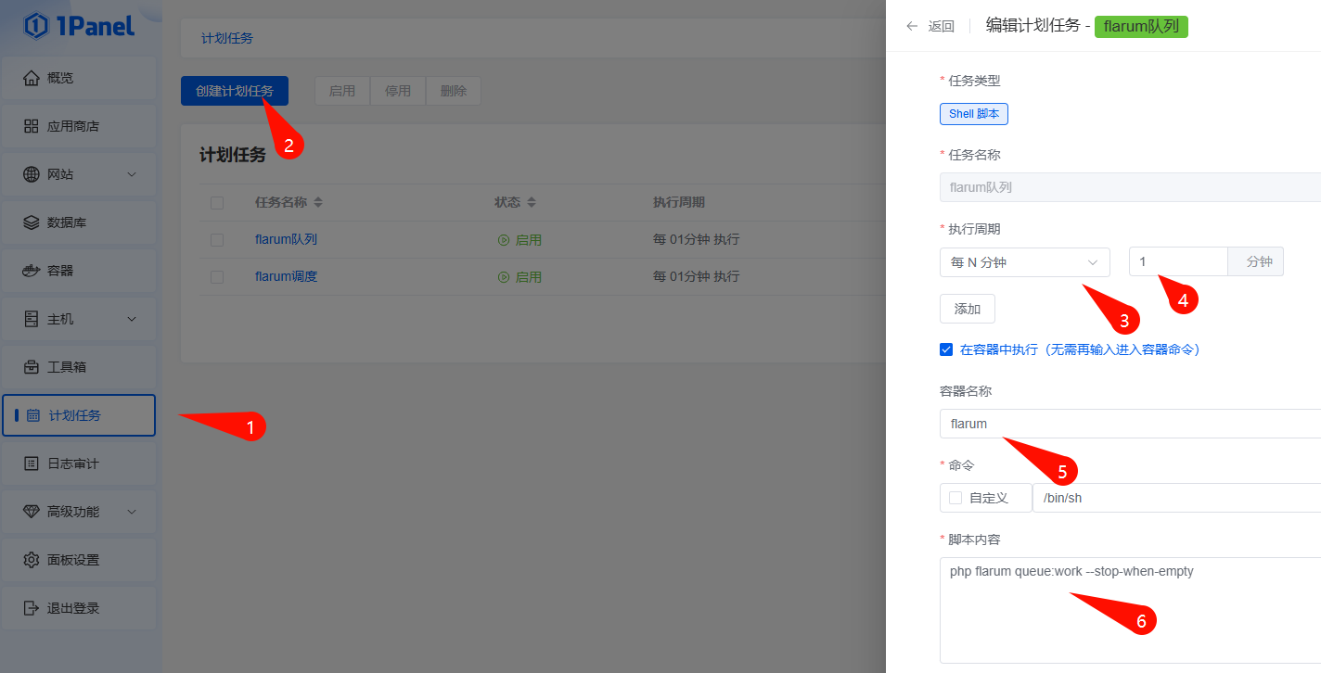
Task: Click the briefcase icon beside 工具箱
Action: tap(32, 367)
